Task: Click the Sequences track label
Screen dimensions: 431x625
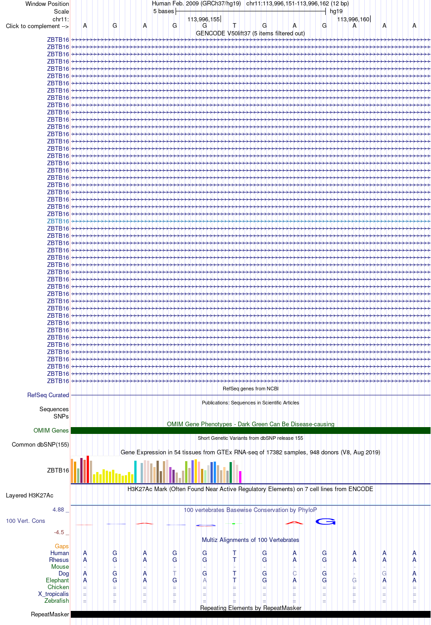Action: click(x=54, y=409)
